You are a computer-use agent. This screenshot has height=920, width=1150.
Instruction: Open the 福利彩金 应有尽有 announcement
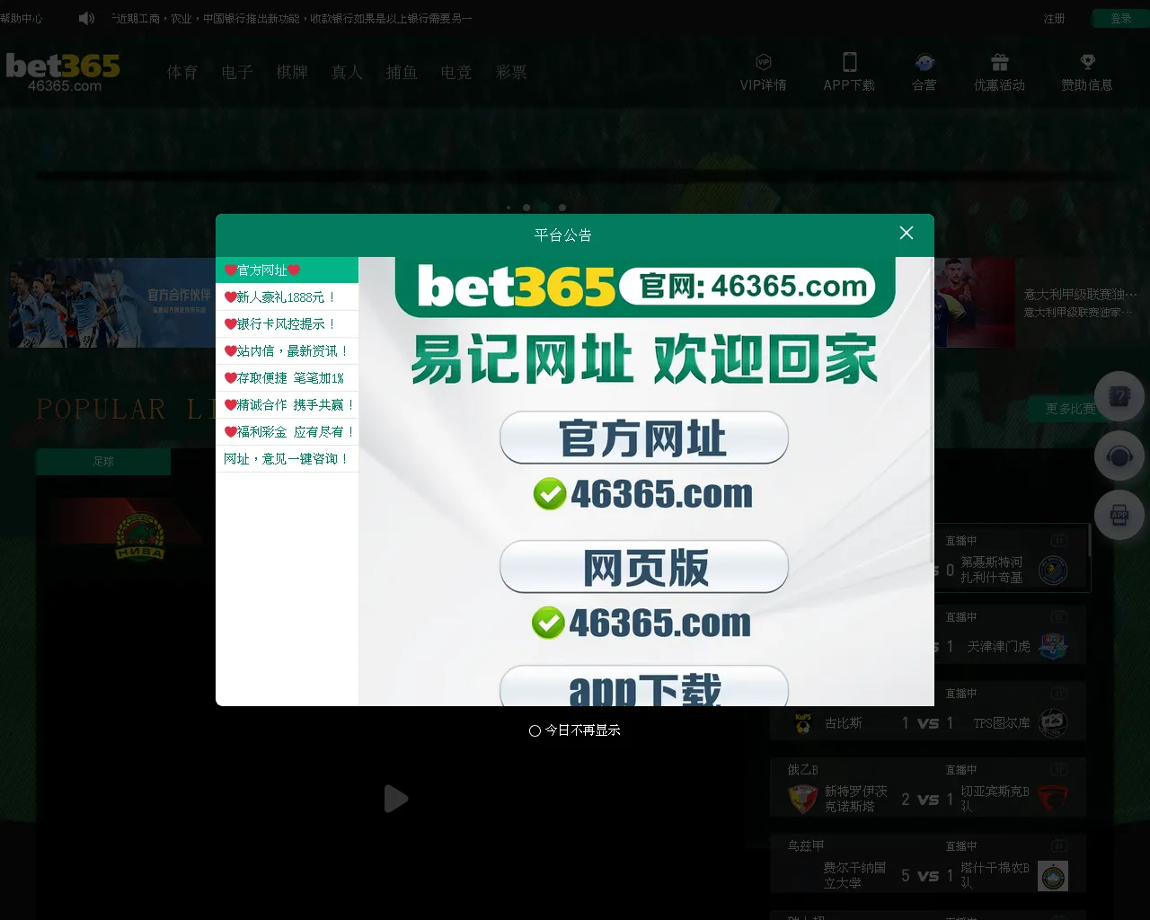point(287,431)
